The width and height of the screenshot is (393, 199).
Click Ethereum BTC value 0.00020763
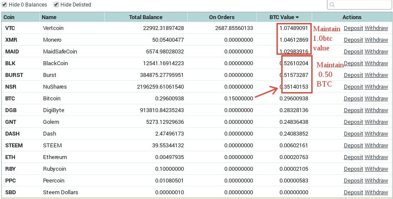(294, 157)
